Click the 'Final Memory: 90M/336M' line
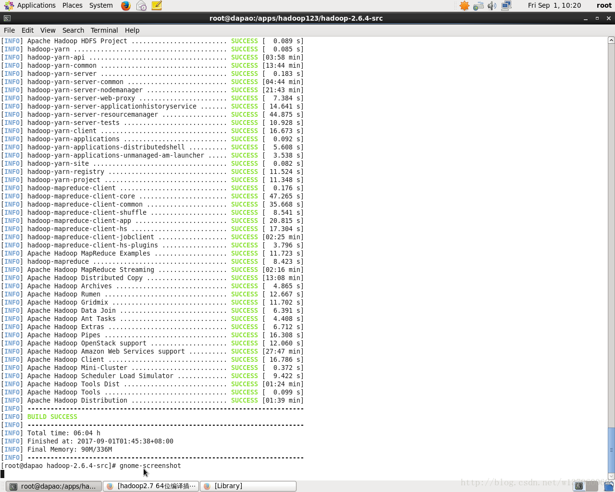This screenshot has height=492, width=615. pos(70,449)
